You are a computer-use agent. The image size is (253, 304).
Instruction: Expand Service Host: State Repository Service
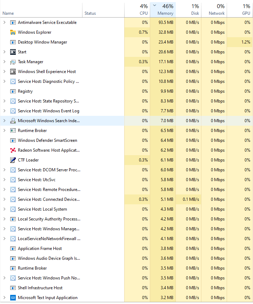(x=5, y=101)
